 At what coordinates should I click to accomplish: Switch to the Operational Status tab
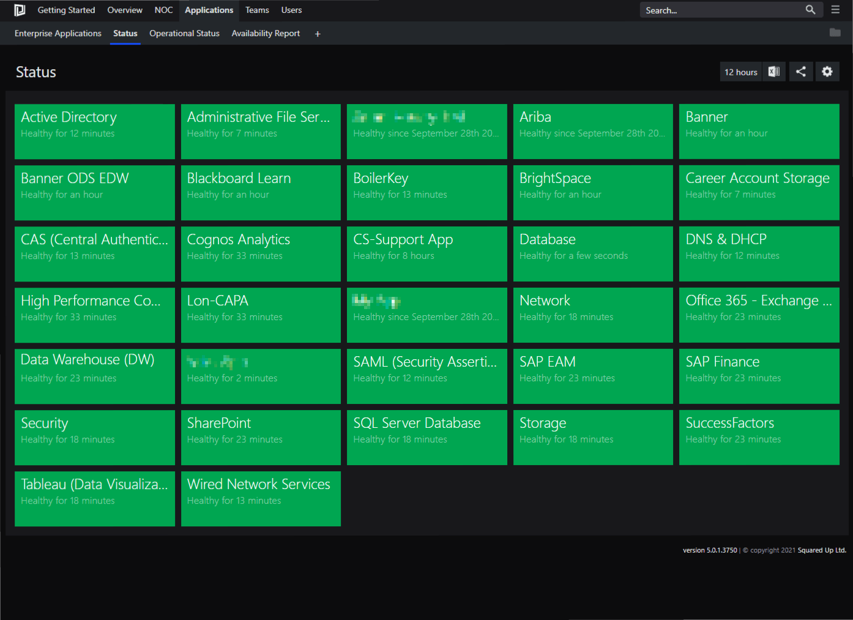point(184,34)
